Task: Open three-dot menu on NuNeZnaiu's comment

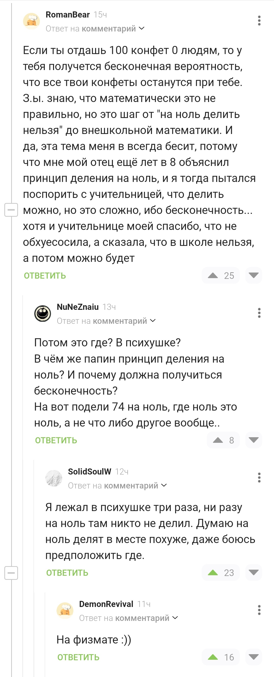Action: click(259, 313)
